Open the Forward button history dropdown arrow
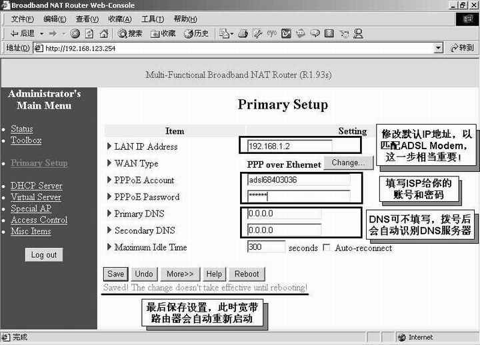Viewport: 480px width, 345px height. click(x=64, y=34)
